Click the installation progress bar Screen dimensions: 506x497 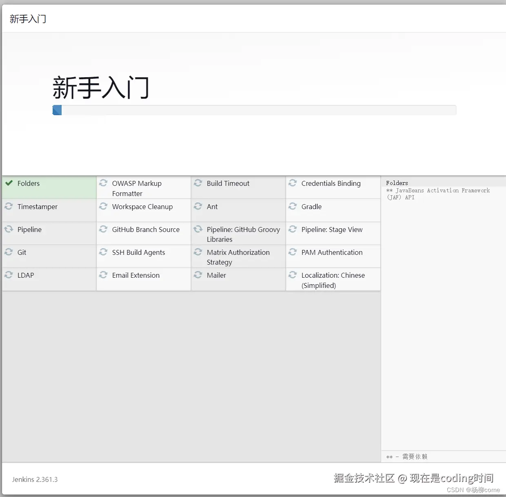(254, 110)
